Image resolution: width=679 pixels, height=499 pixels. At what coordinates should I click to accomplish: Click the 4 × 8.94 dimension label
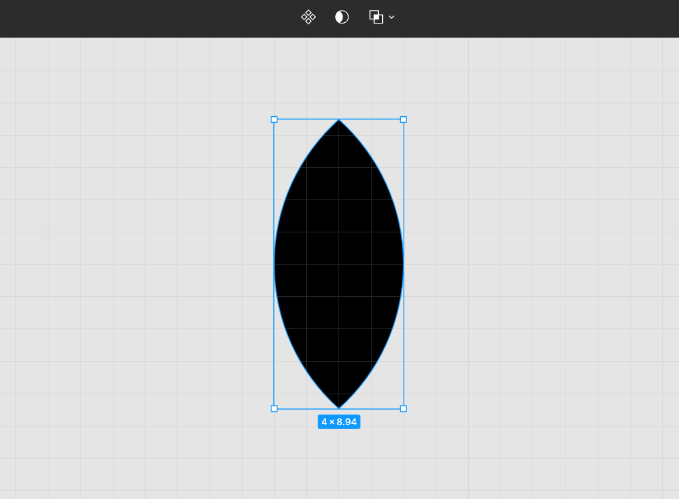click(x=339, y=422)
